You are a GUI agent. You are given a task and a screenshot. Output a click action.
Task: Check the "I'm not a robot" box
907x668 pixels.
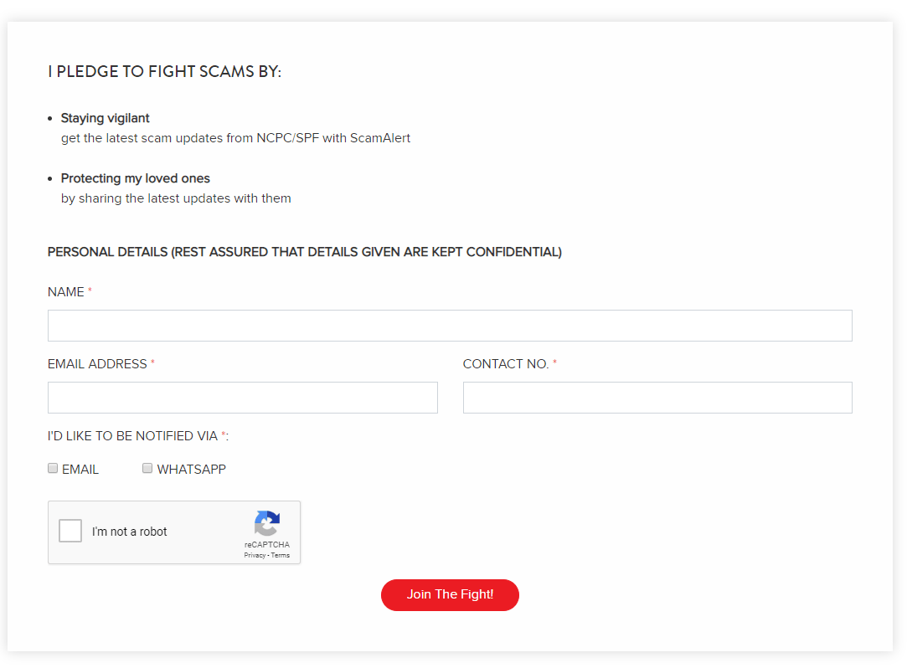coord(70,531)
